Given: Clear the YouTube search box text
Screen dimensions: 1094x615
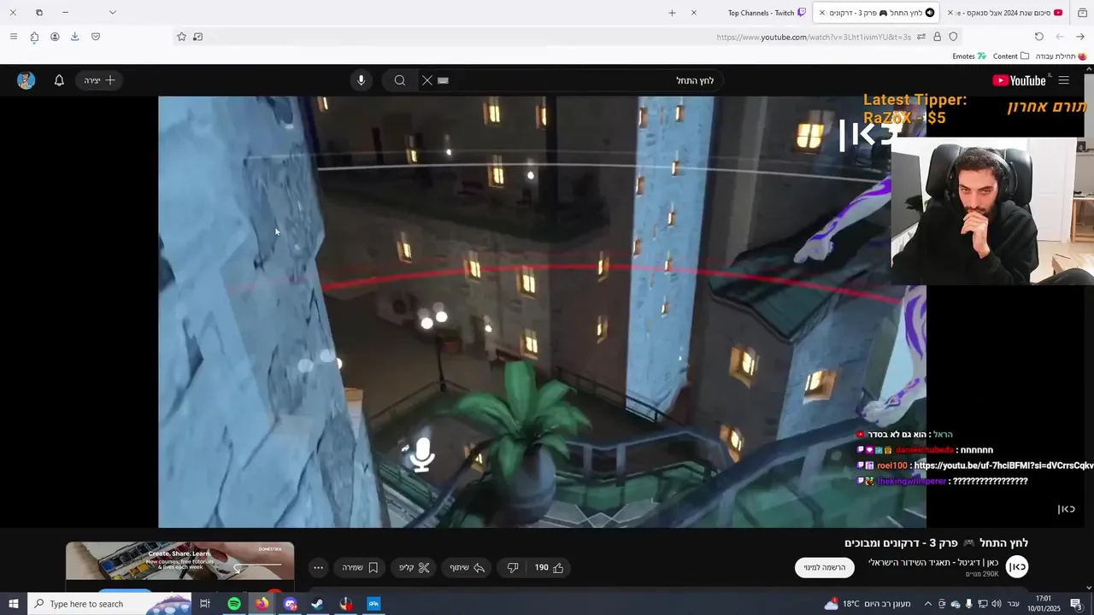Looking at the screenshot, I should (x=427, y=80).
